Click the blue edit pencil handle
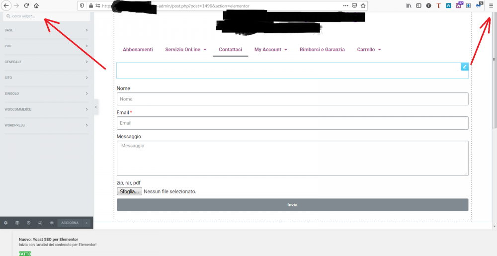The image size is (497, 256). (465, 67)
